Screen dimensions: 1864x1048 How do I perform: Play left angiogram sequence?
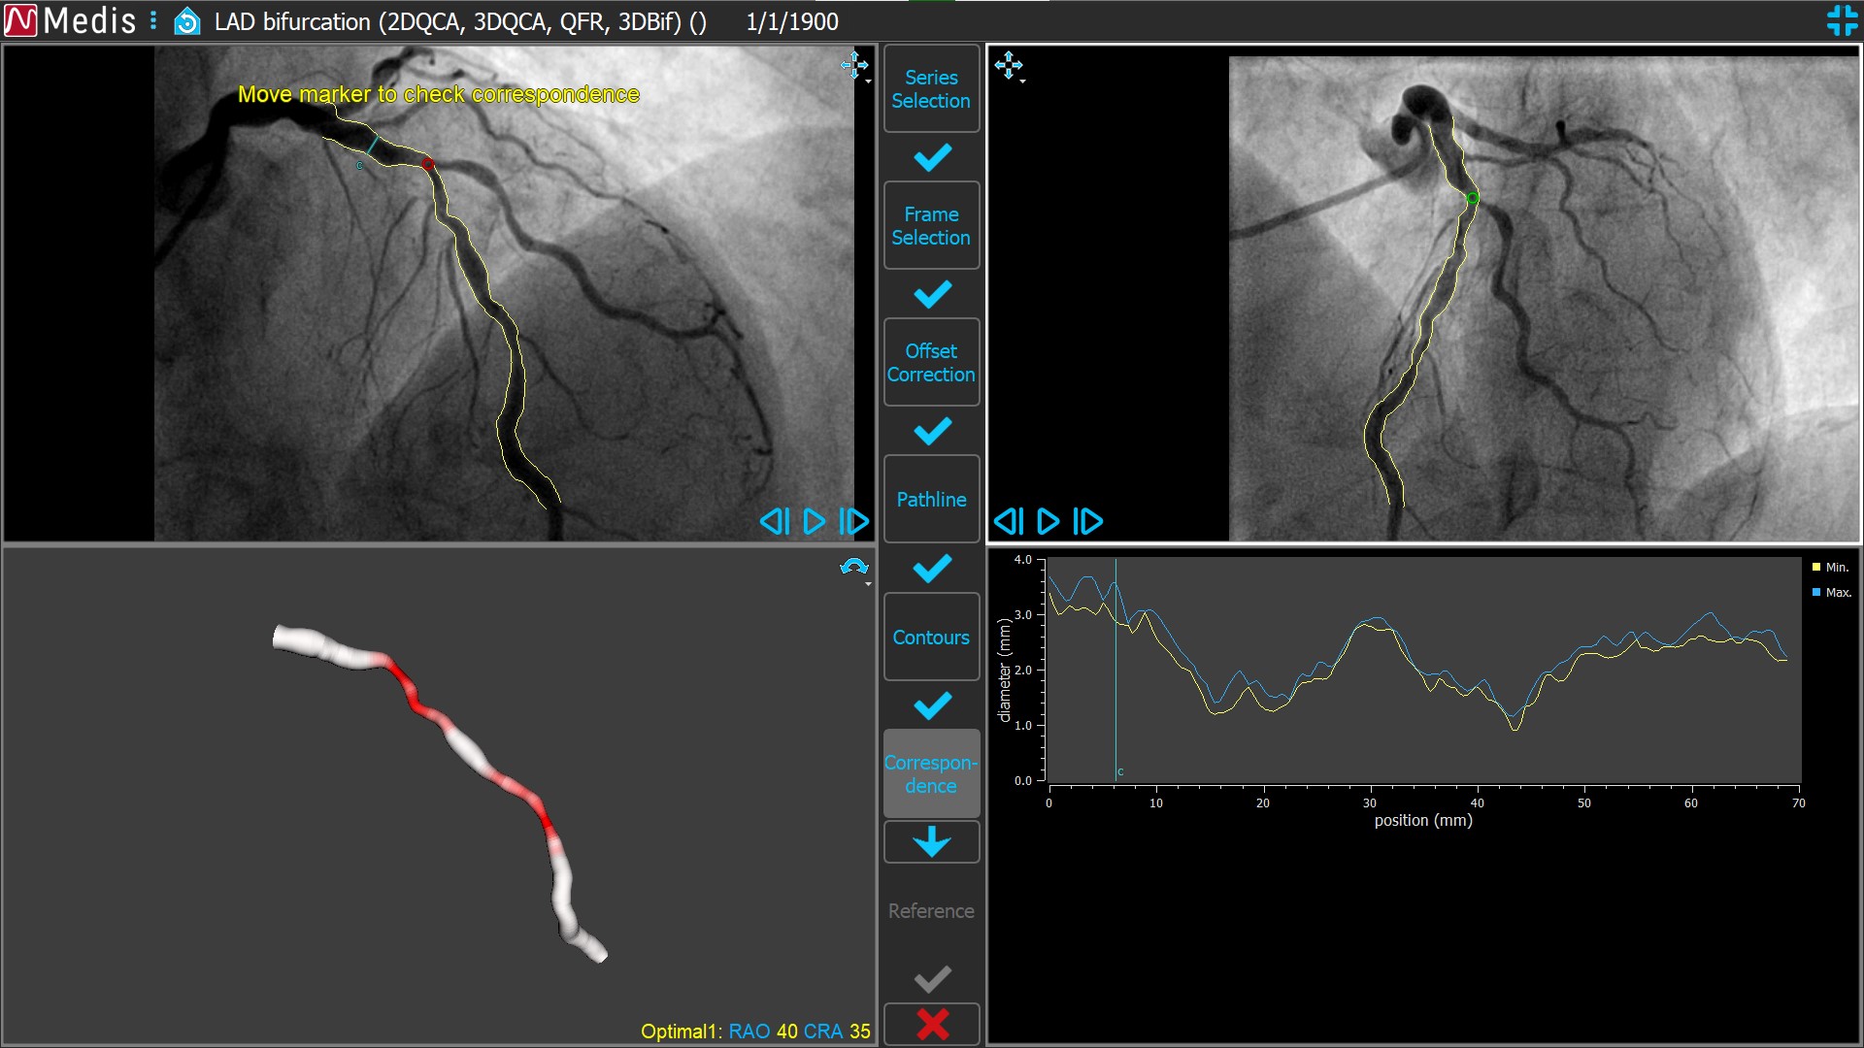coord(815,522)
